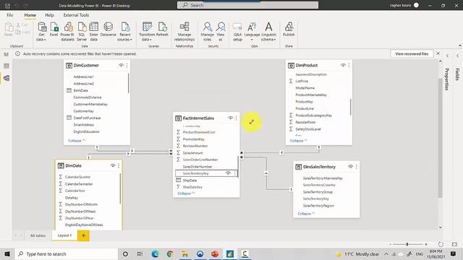This screenshot has width=463, height=260.
Task: Toggle visibility of SalesTerritoryKey field
Action: tap(228, 173)
